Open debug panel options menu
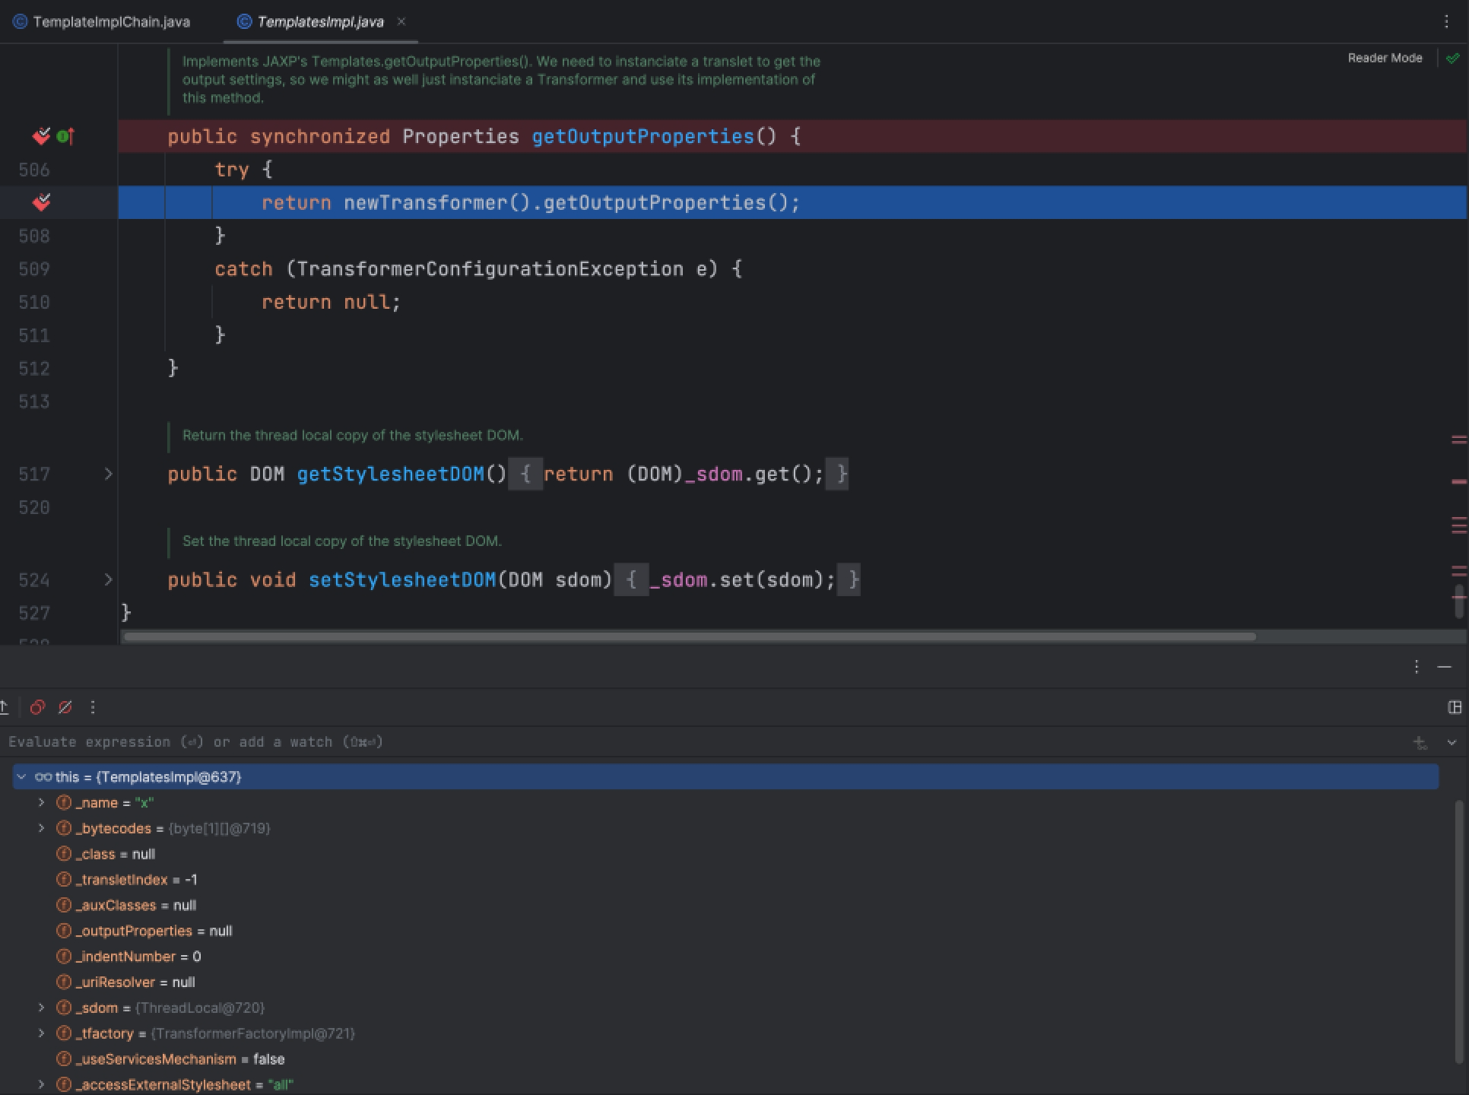The height and width of the screenshot is (1095, 1469). click(1417, 667)
